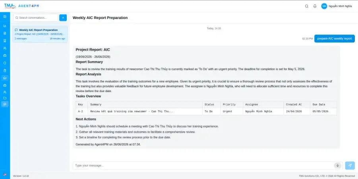The image size is (358, 179).
Task: Click the TMA Agent4PM logo
Action: point(21,6)
